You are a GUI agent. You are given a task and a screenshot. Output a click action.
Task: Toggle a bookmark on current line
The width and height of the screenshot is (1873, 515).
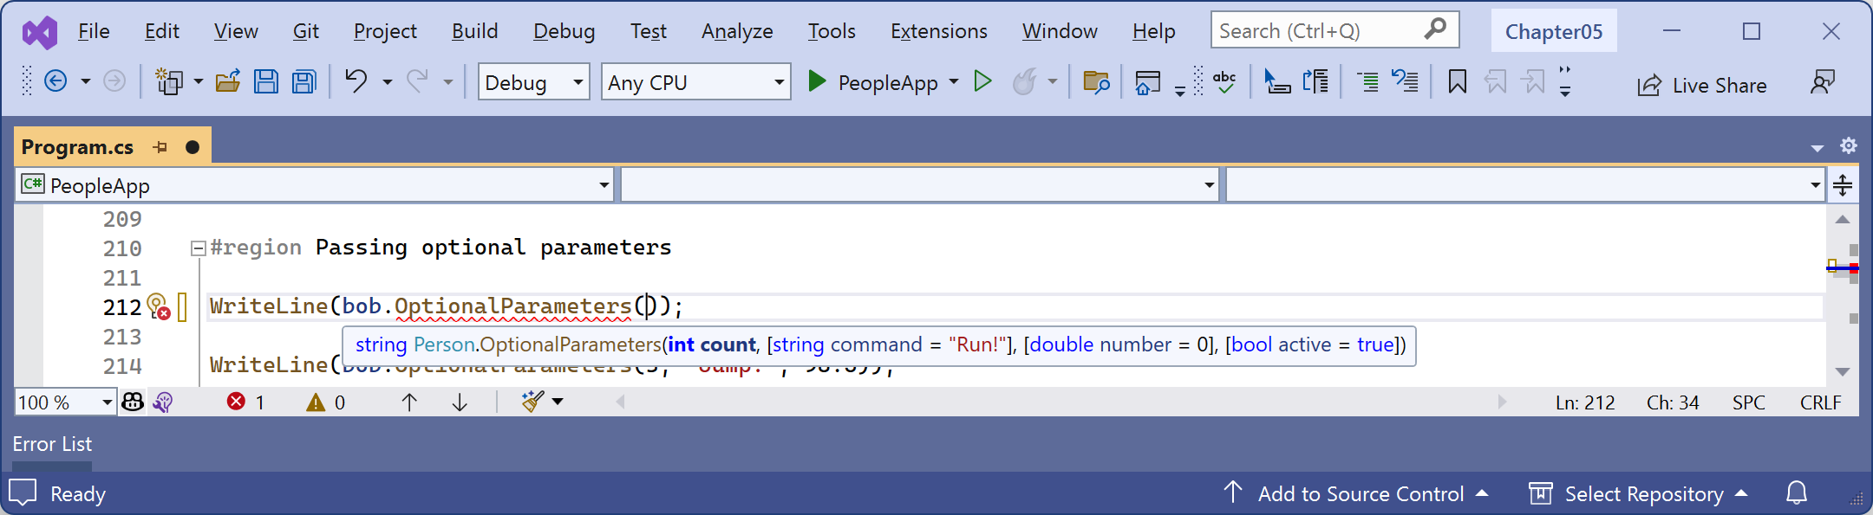pos(1458,82)
